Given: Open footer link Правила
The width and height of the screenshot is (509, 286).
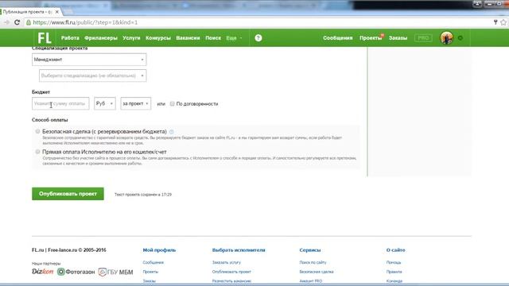Looking at the screenshot, I should click(394, 272).
